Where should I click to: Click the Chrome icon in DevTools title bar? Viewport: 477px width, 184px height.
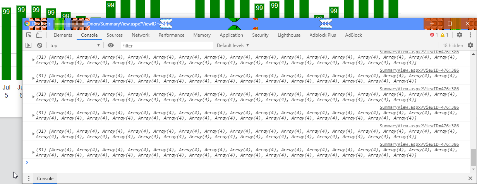coord(27,24)
